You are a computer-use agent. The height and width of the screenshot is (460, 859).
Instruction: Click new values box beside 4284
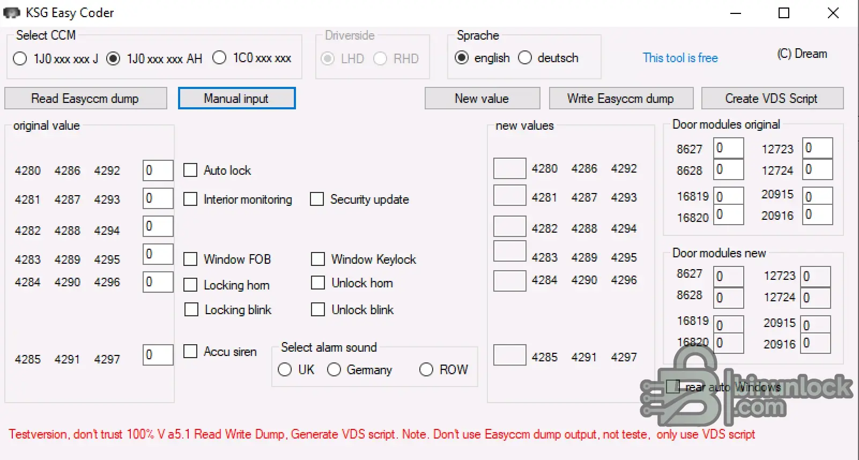[510, 281]
